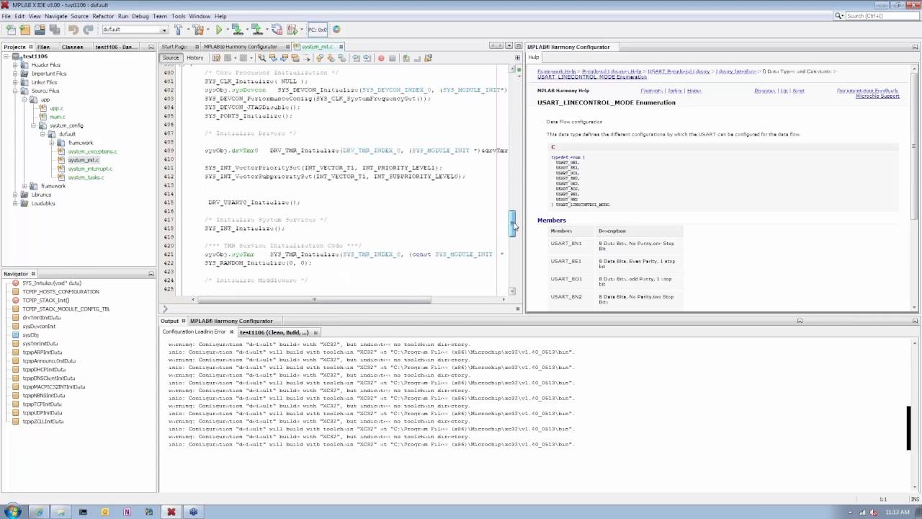Click the Search (Ctrl+I) field
Screen dimensions: 922x519
point(882,16)
